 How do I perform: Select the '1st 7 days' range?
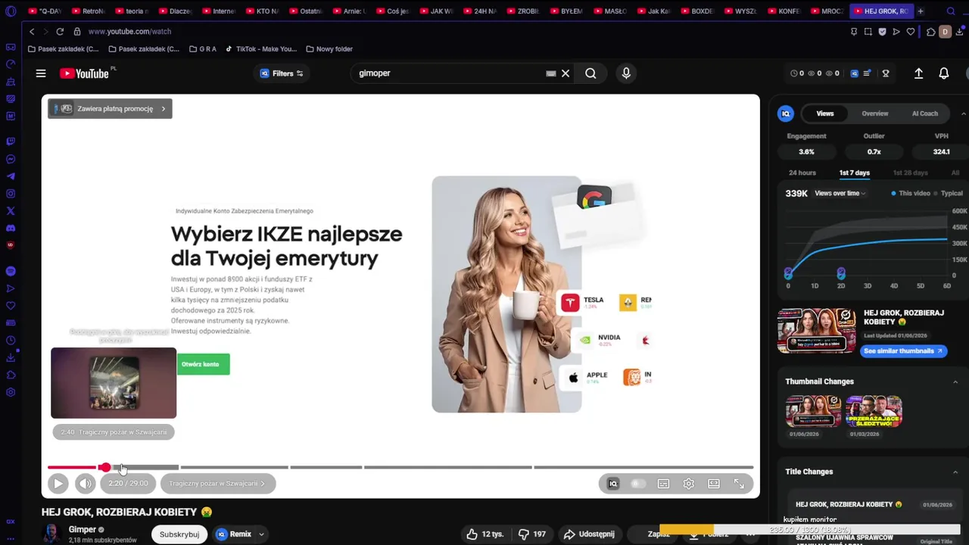pos(854,173)
